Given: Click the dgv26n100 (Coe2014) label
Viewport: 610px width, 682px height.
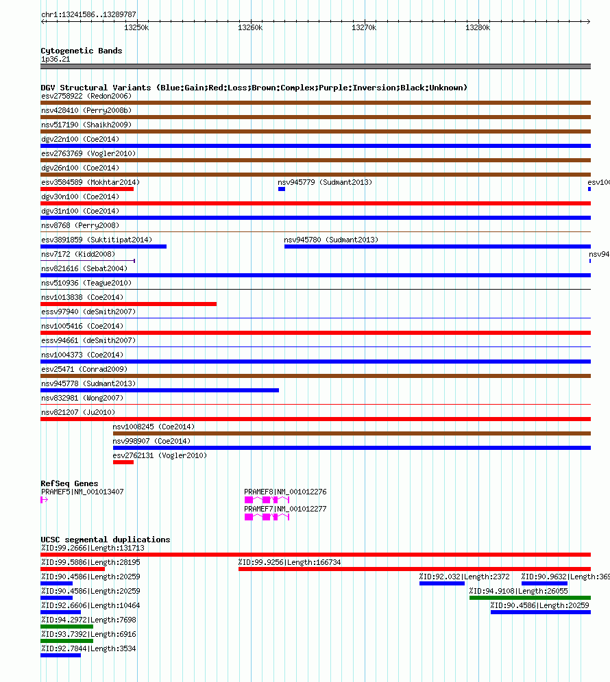Looking at the screenshot, I should [x=80, y=168].
